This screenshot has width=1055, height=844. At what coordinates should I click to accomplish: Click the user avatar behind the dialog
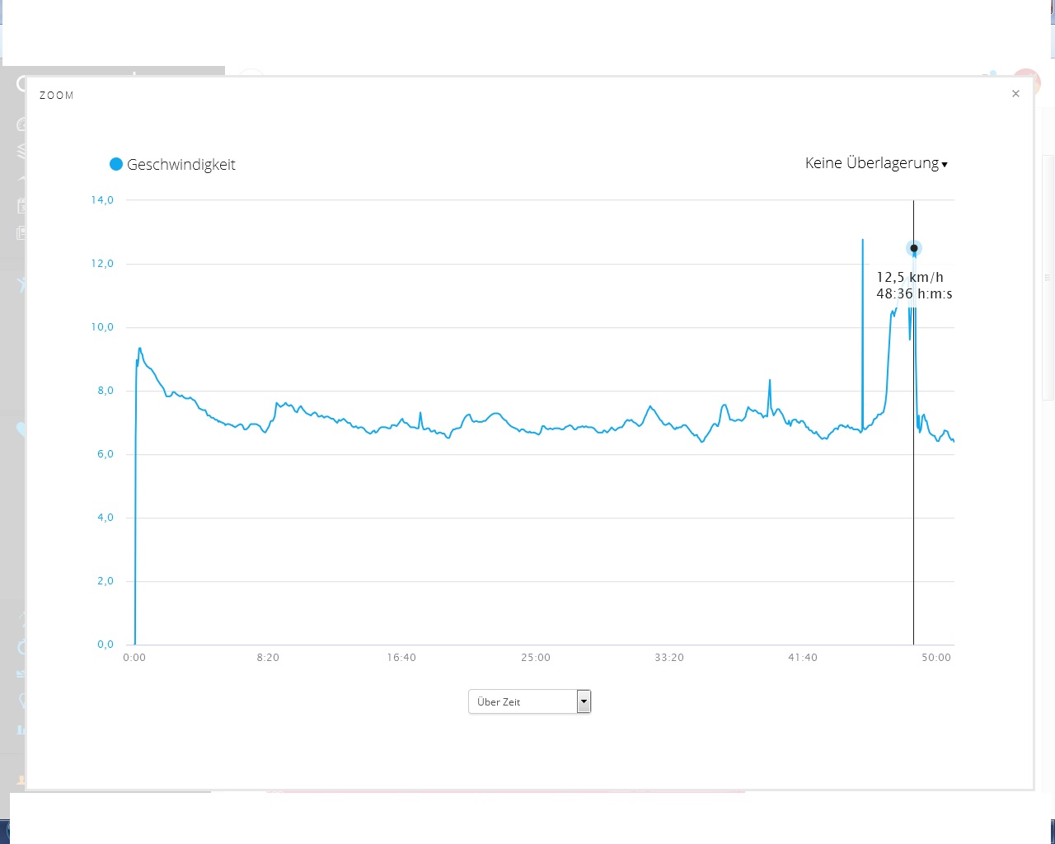point(1027,80)
